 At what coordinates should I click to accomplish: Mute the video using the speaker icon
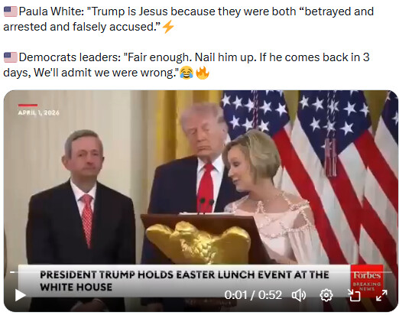[299, 295]
